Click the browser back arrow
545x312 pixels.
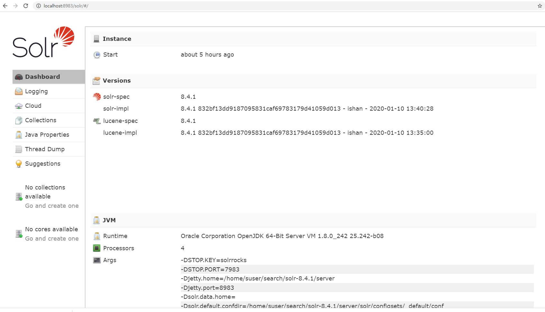pos(5,6)
